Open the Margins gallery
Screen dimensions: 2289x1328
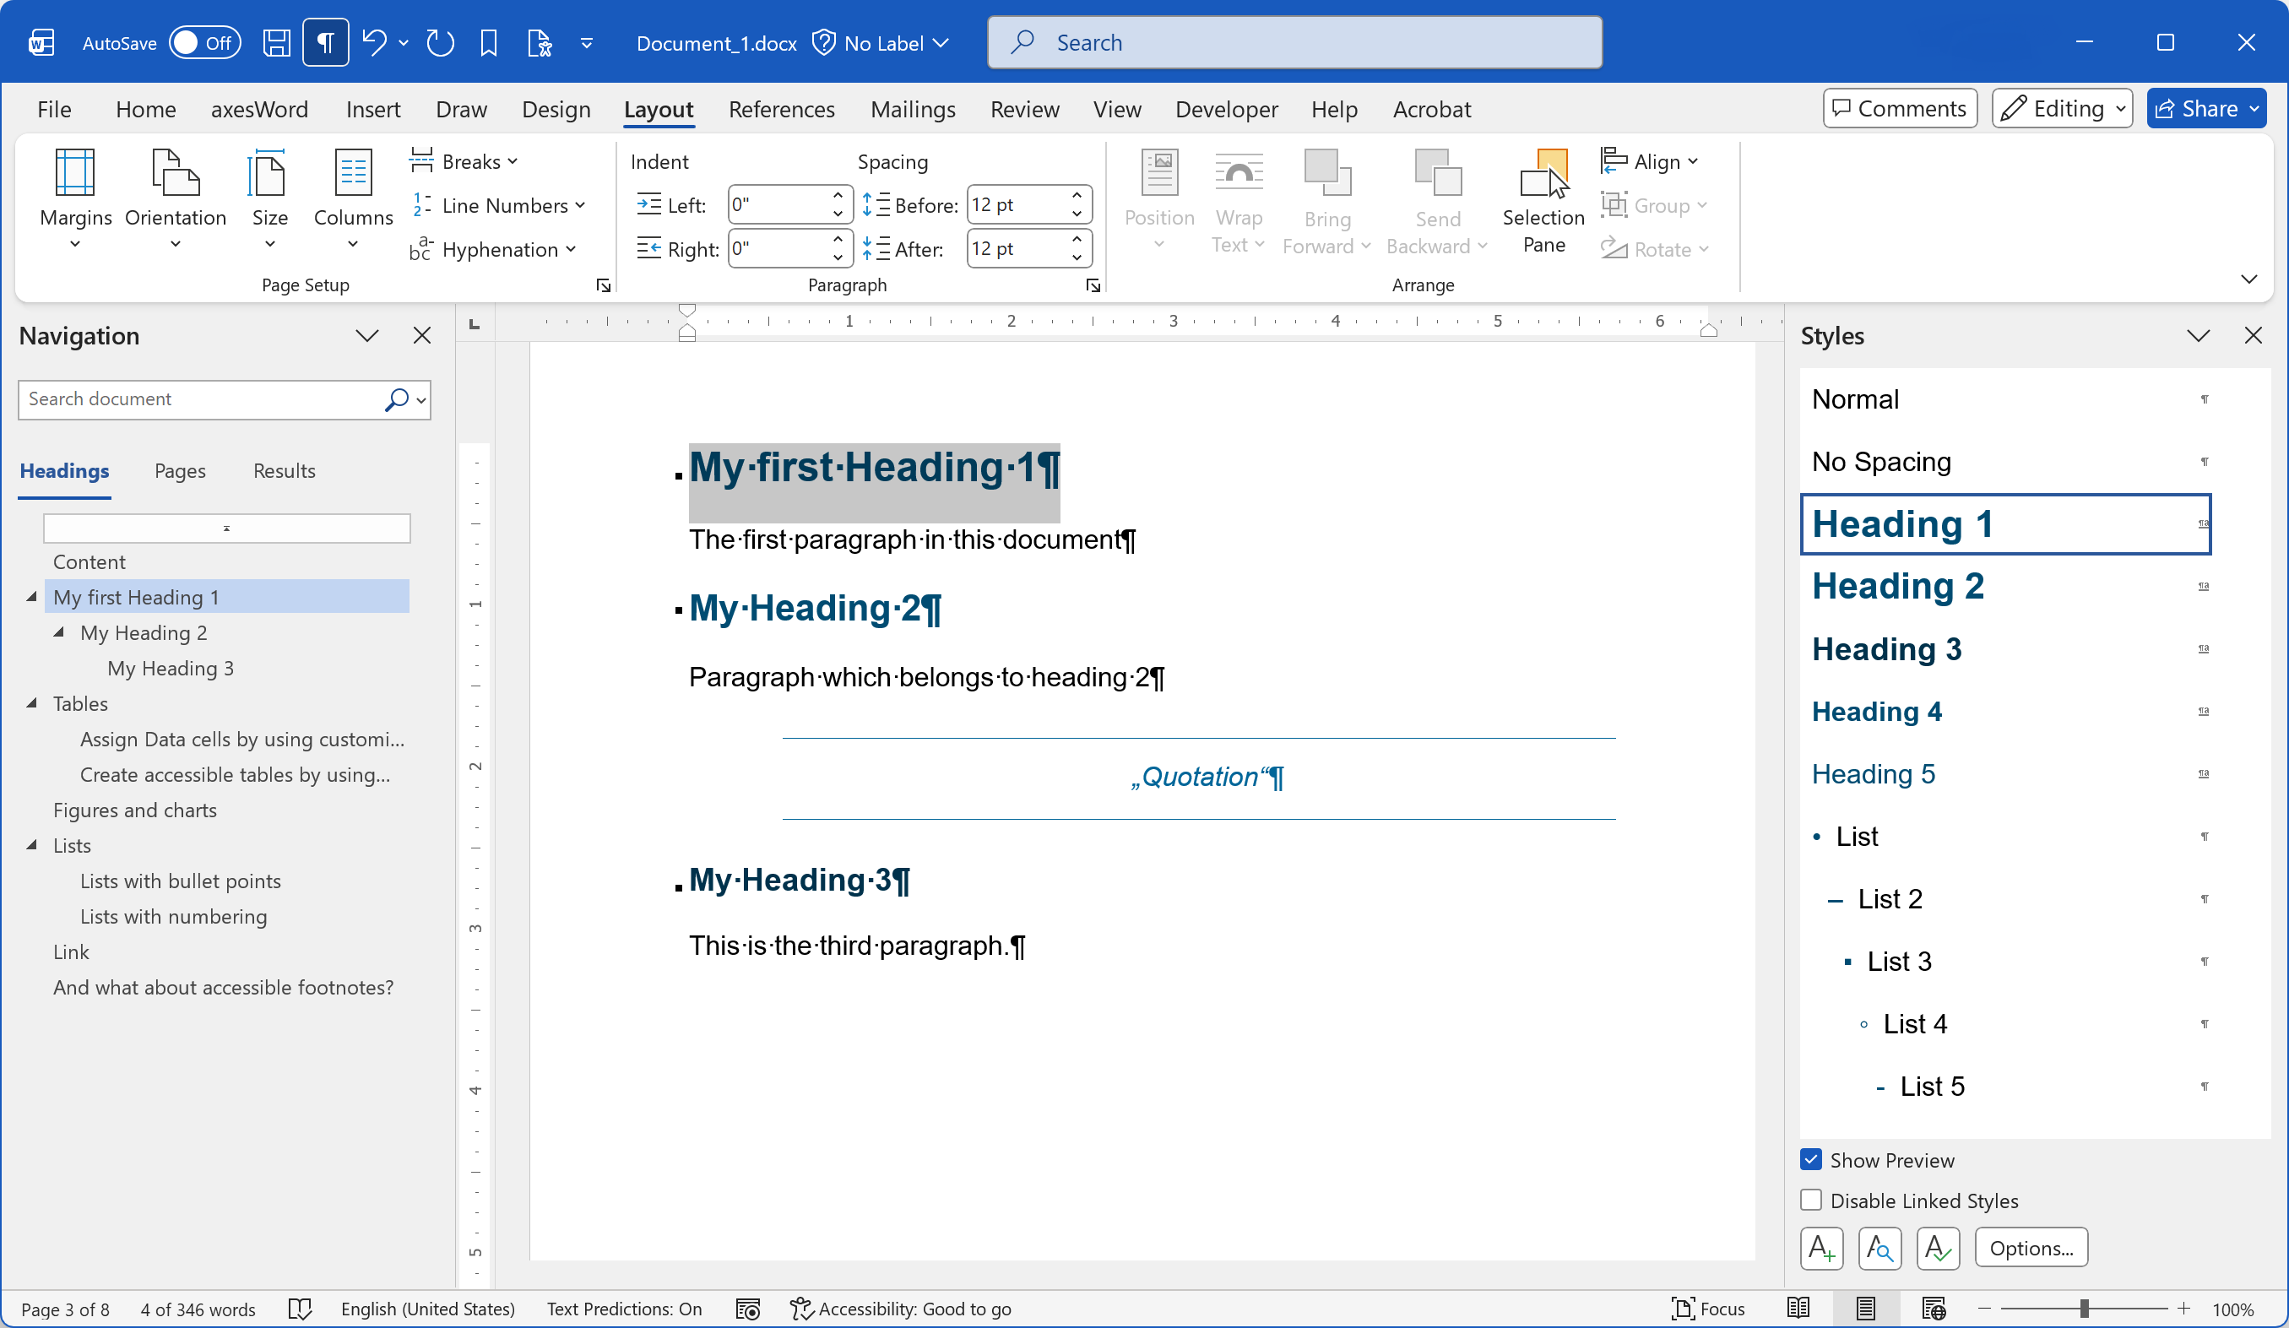[75, 198]
